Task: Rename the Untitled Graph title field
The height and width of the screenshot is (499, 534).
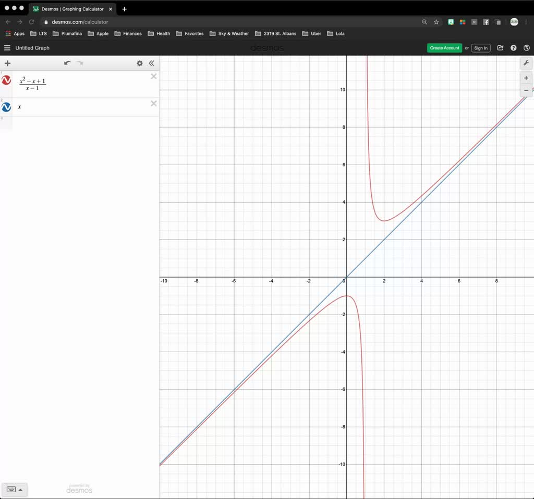Action: click(32, 47)
